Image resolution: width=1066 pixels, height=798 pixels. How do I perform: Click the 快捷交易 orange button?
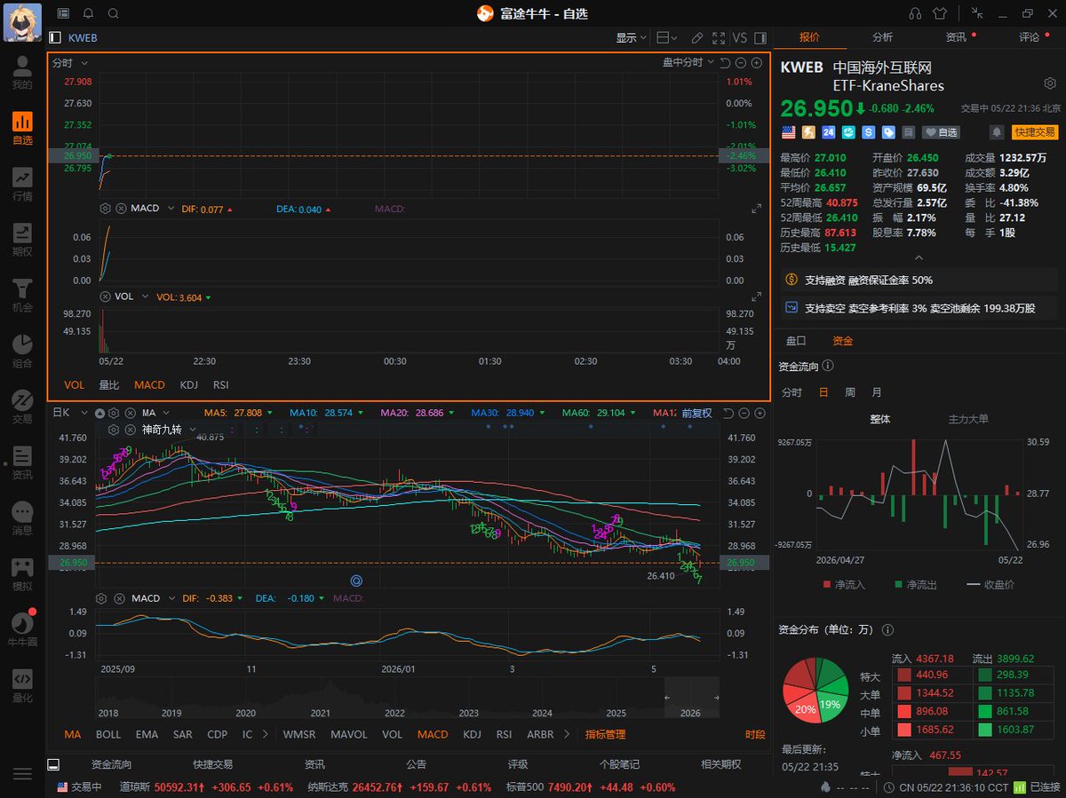[1036, 132]
